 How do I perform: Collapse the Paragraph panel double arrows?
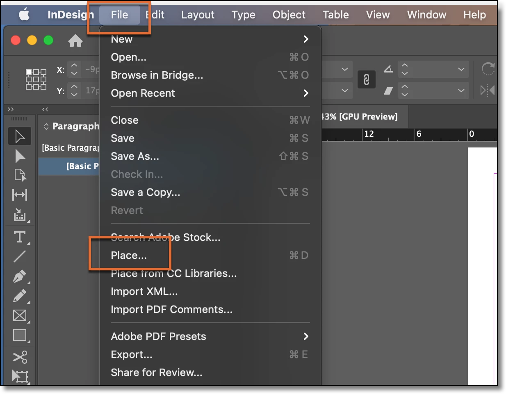coord(45,109)
